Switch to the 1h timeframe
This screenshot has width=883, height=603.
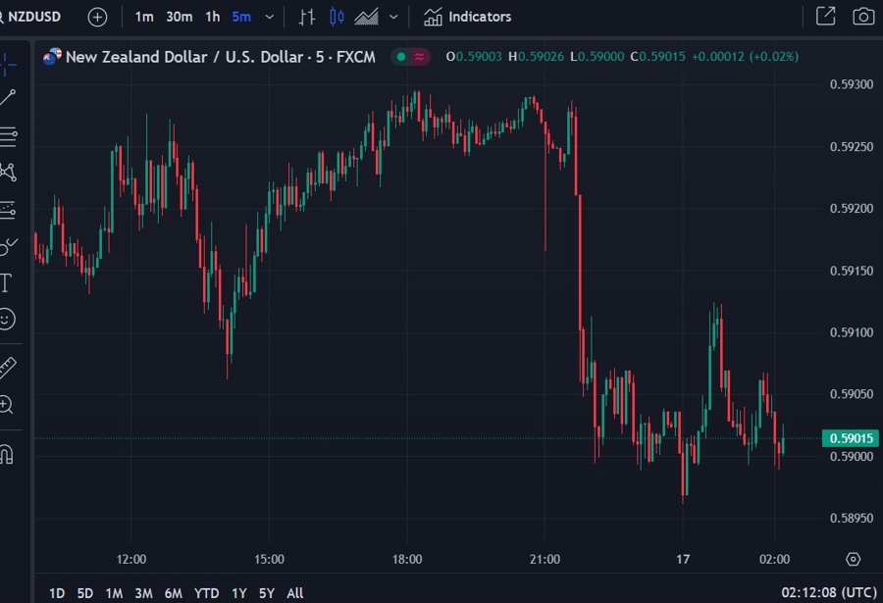tap(212, 17)
